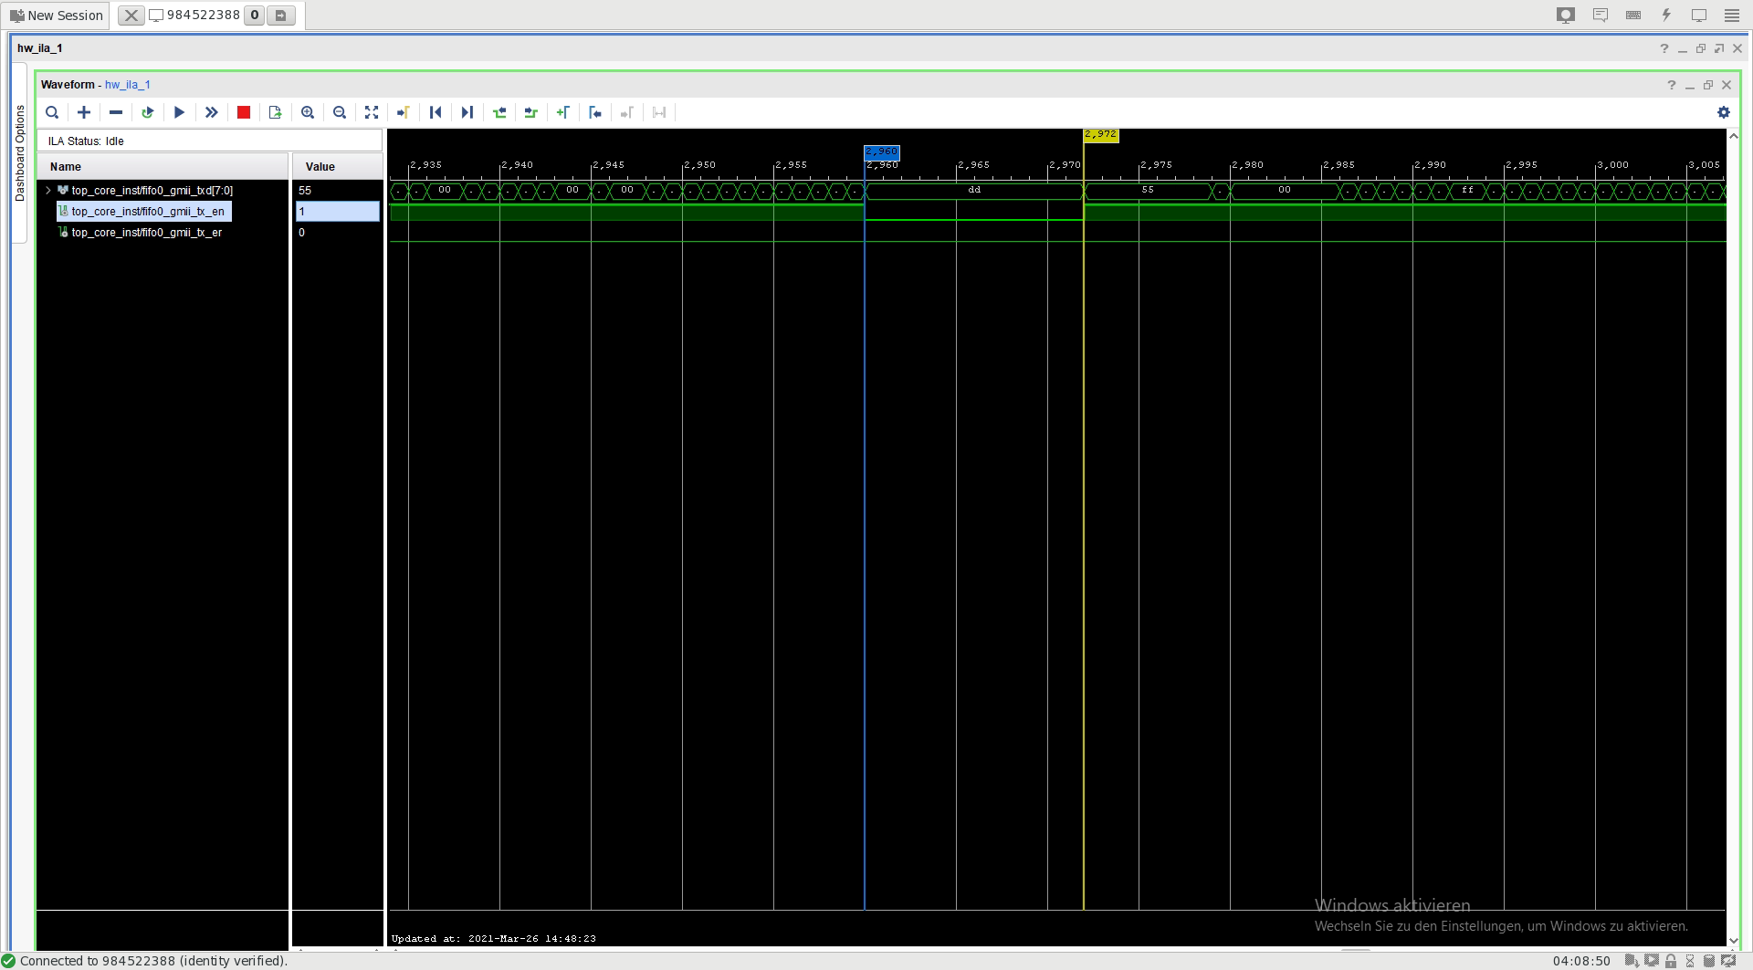Stop the trigger with red square
Image resolution: width=1753 pixels, height=970 pixels.
click(x=244, y=112)
